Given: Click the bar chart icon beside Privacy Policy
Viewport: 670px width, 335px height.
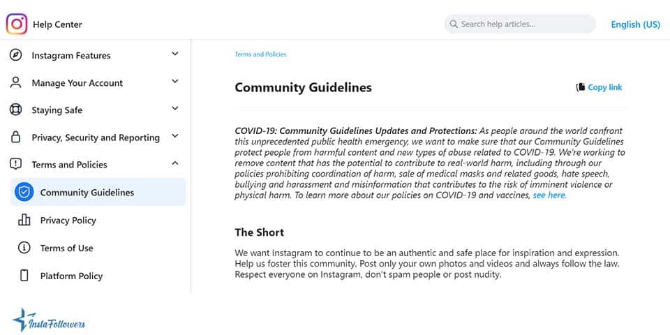Looking at the screenshot, I should (24, 220).
